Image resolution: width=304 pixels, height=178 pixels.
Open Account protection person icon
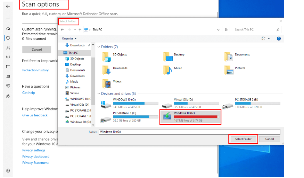click(x=8, y=47)
